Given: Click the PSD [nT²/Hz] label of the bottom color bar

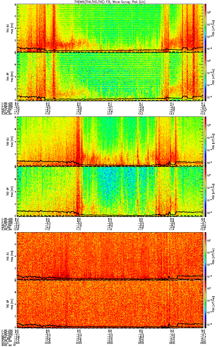Looking at the screenshot, I should click(x=213, y=304).
